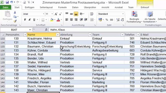Open Zwischenablage clipboard pane launcher
166x93 pixels.
pos(20,25)
